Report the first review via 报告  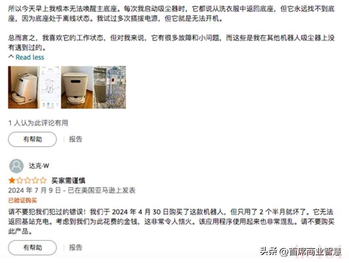point(75,139)
